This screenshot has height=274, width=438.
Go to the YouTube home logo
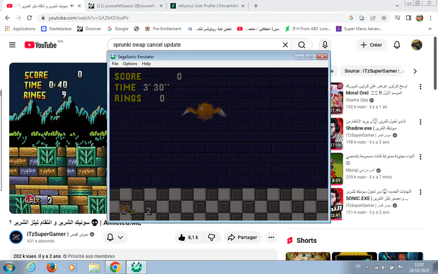(40, 45)
